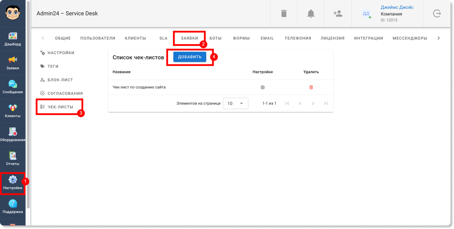Click the Добавить button
Image resolution: width=454 pixels, height=229 pixels.
[x=190, y=57]
